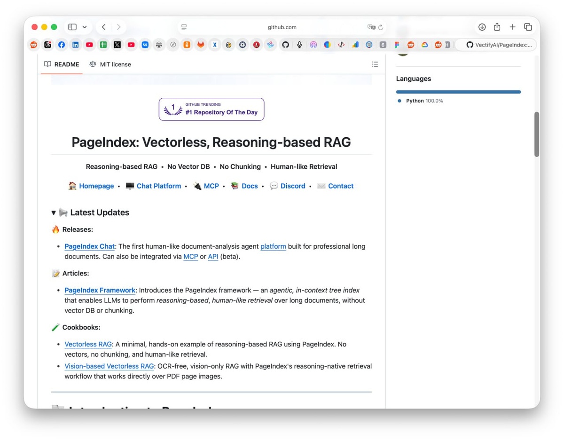Open the Vision-based Vectorless RAG link

point(109,366)
